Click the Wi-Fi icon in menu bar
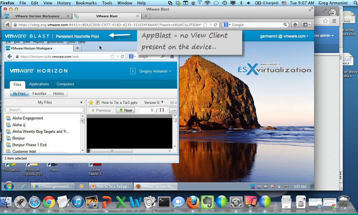Image resolution: width=358 pixels, height=215 pixels. click(207, 3)
